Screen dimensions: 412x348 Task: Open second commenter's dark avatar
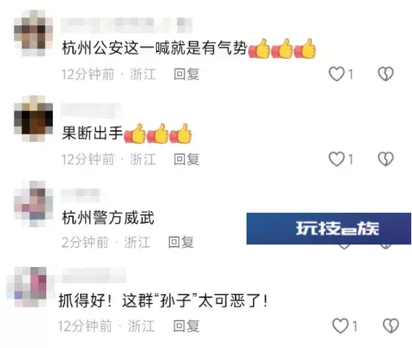(33, 119)
